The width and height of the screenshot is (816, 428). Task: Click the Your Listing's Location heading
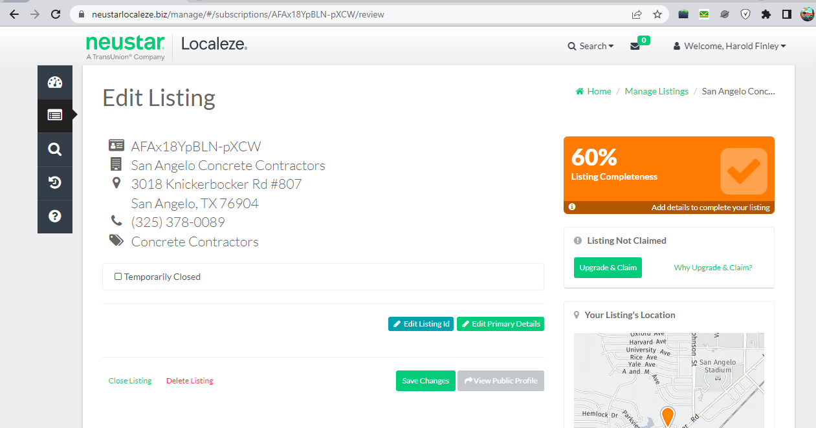click(x=630, y=315)
